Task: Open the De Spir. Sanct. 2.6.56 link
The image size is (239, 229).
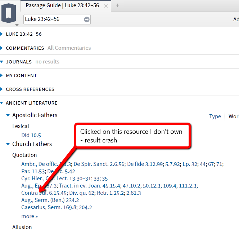Action: pyautogui.click(x=99, y=164)
